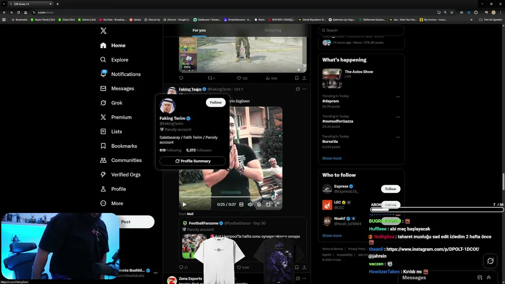Toggle video captions CC button

pyautogui.click(x=241, y=204)
